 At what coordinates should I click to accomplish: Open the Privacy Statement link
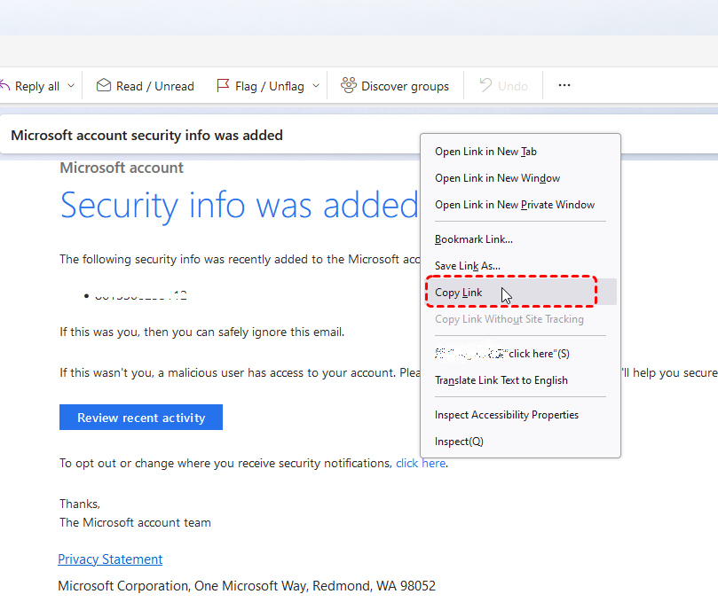[x=110, y=559]
